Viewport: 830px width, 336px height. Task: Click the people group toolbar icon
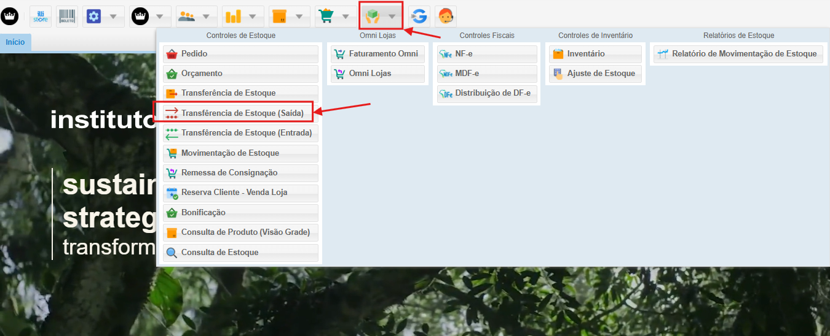186,16
